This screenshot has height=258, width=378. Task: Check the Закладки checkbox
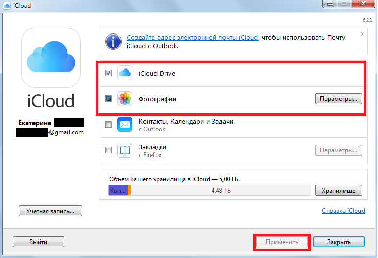(x=109, y=150)
